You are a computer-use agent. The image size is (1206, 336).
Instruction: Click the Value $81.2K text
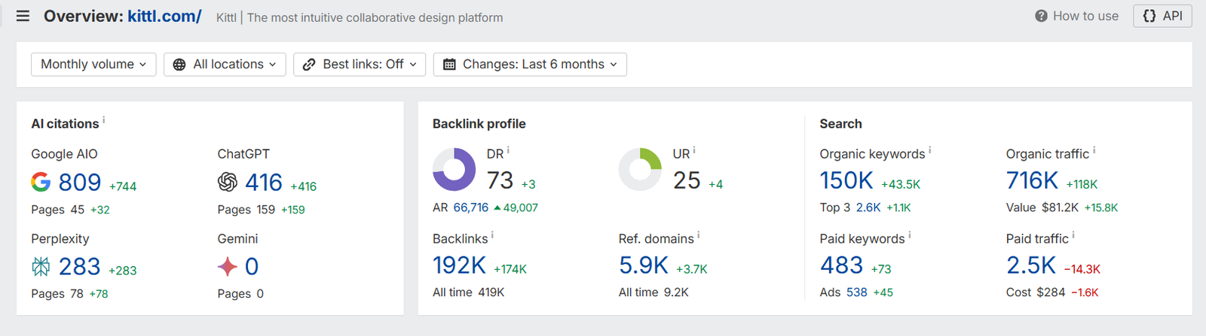coord(1042,207)
